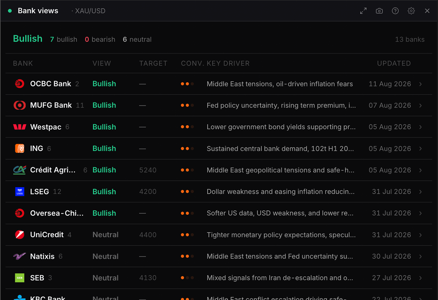Click SEB conviction dots indicator
The width and height of the screenshot is (438, 300).
tap(187, 278)
